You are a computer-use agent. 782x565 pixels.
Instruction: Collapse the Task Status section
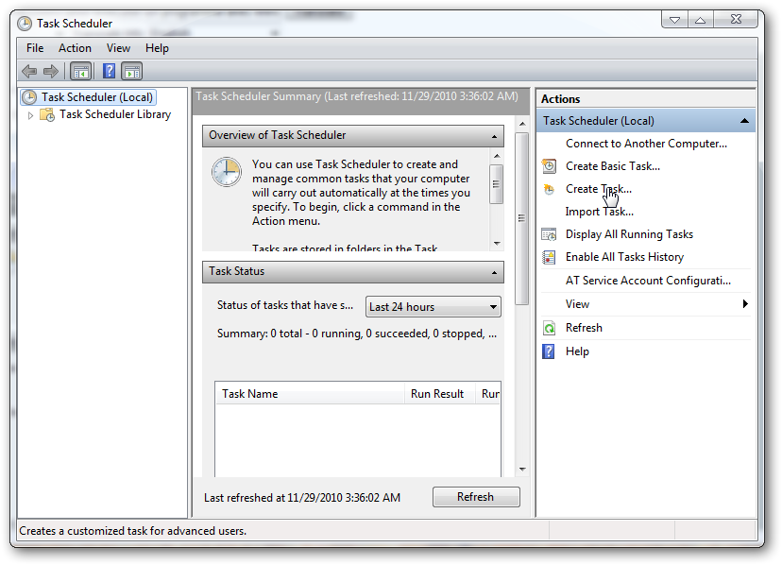click(x=494, y=272)
